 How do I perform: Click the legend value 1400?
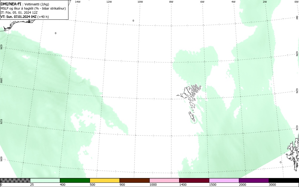[183, 185]
